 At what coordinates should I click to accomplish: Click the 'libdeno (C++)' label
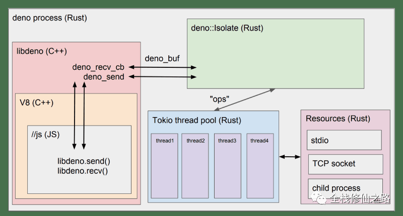pos(42,51)
